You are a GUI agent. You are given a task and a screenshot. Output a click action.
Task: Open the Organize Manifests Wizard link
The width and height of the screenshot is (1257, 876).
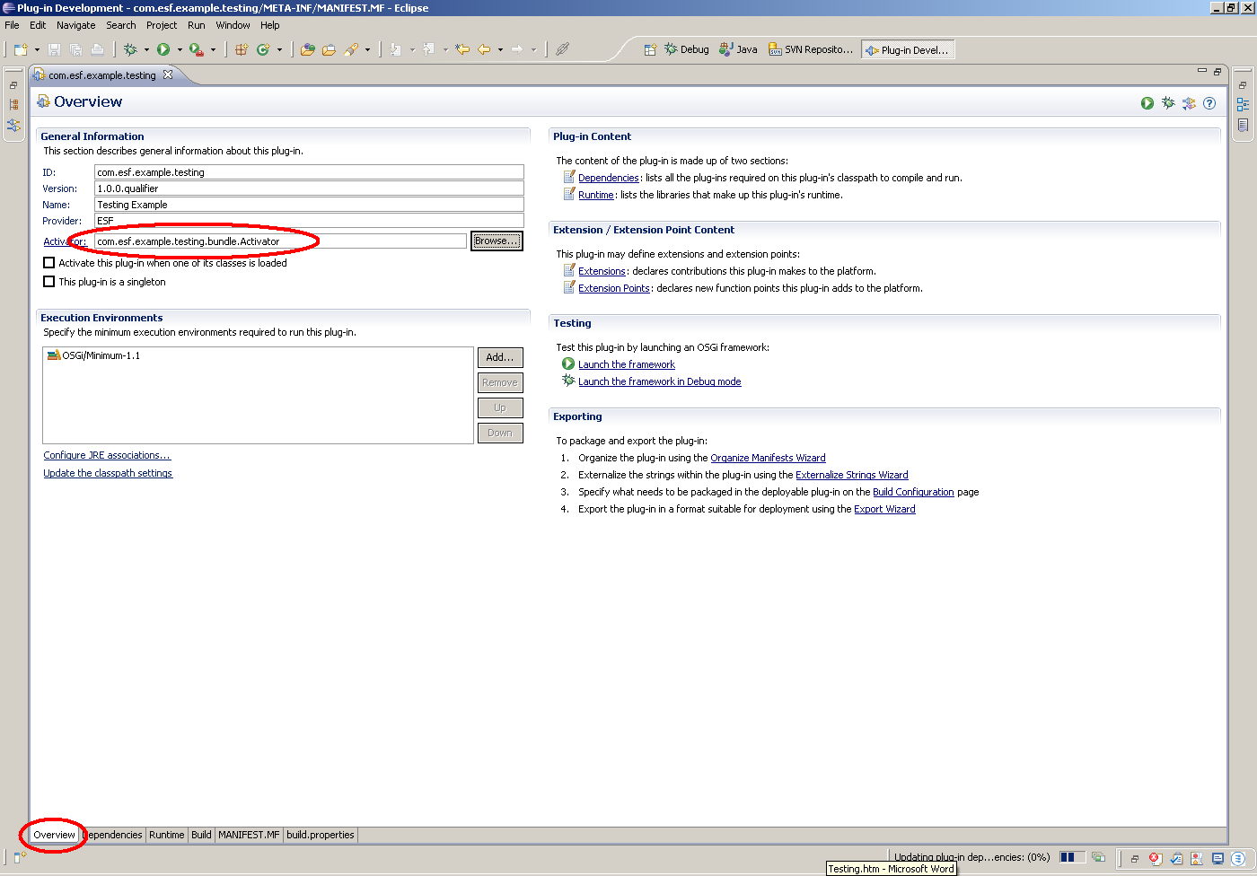[768, 458]
